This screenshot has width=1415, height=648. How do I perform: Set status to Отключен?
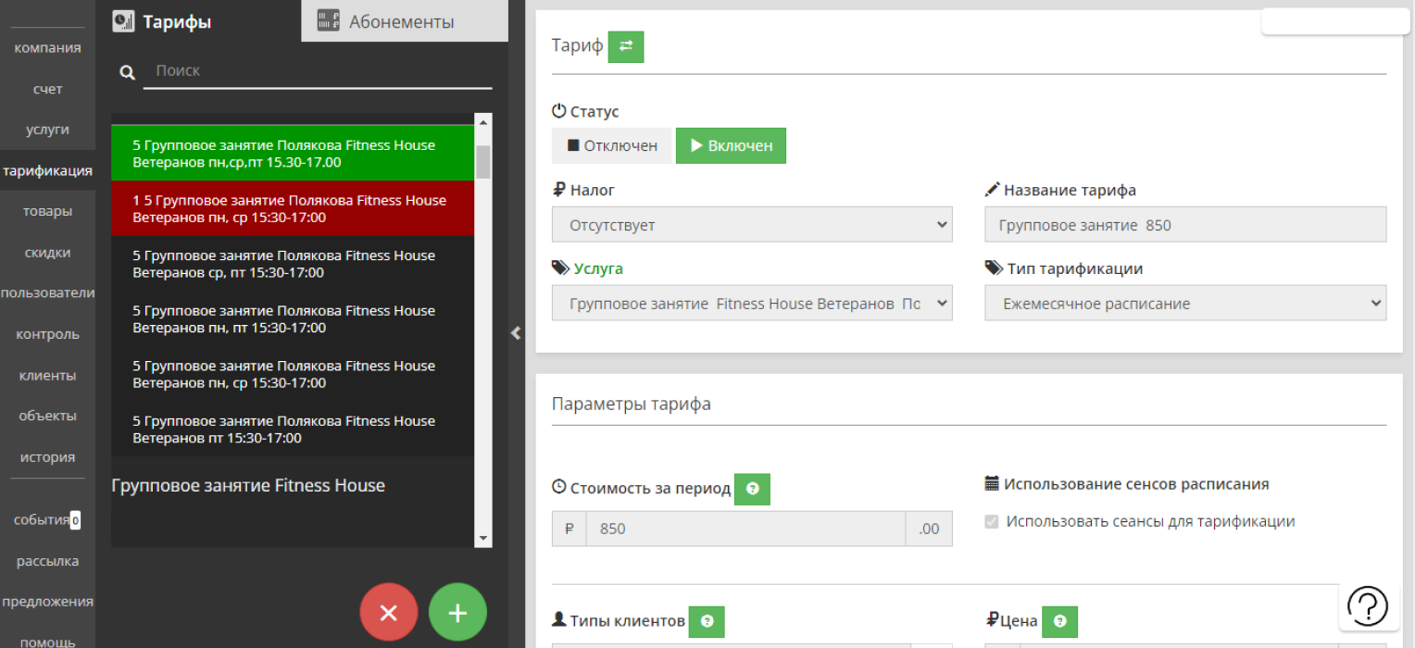tap(611, 146)
